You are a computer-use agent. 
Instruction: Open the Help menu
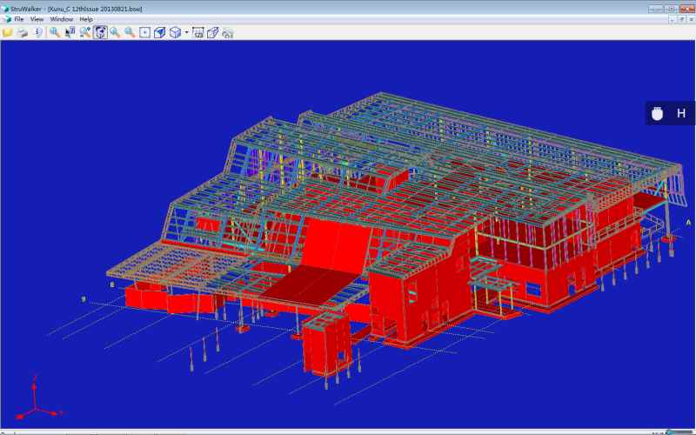pyautogui.click(x=86, y=19)
